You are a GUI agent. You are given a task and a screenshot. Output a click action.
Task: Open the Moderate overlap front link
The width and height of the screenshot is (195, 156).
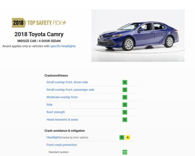[62, 97]
